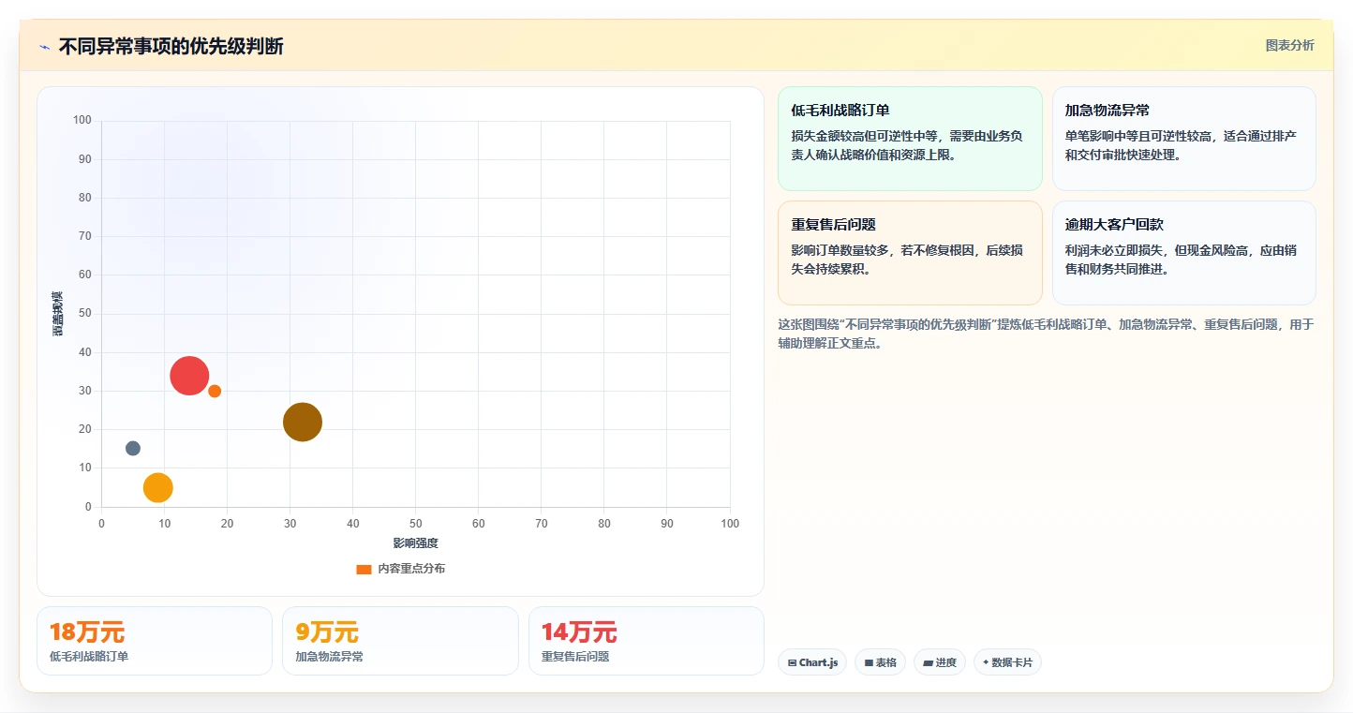Click the Chart.js tag chip
Screen dimensions: 1353x713
pos(812,662)
